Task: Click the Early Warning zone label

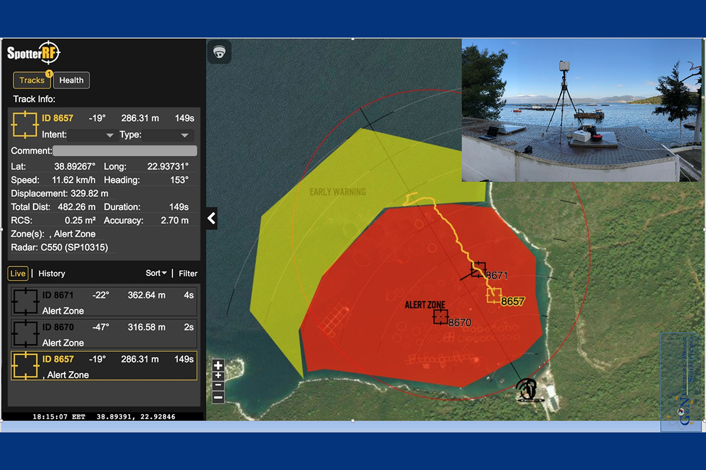Action: click(x=338, y=192)
